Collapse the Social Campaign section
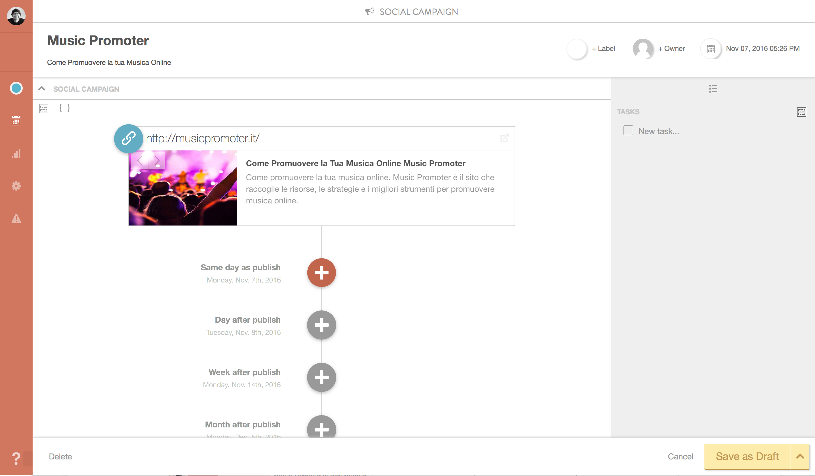The width and height of the screenshot is (815, 476). click(42, 89)
